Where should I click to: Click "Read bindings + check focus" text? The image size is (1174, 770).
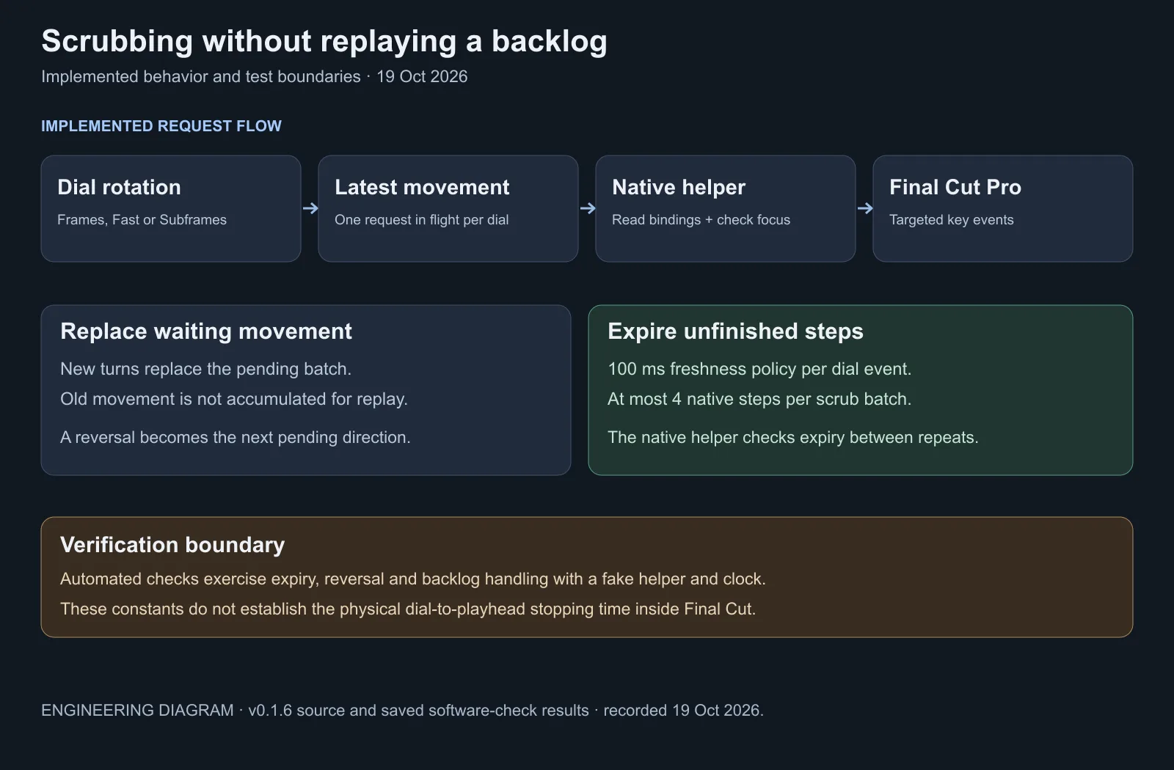701,219
